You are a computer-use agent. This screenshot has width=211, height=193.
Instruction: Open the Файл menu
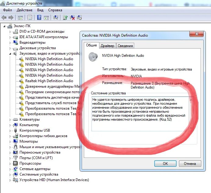tap(7, 10)
